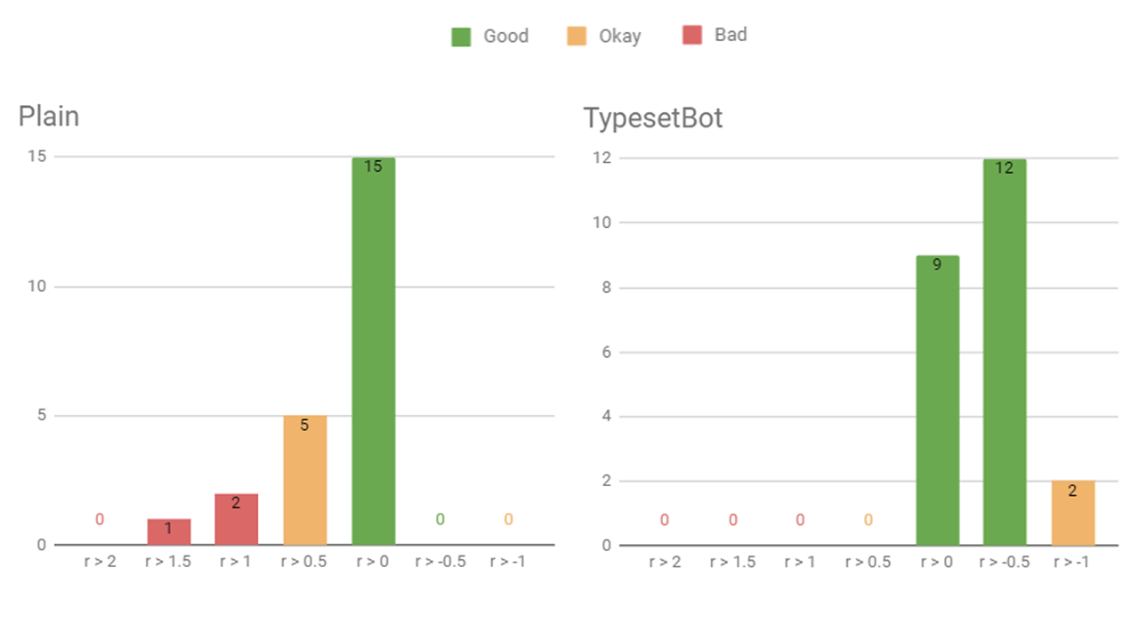The image size is (1139, 641).
Task: Click the red bar labeled 2 in Plain
Action: pos(237,519)
